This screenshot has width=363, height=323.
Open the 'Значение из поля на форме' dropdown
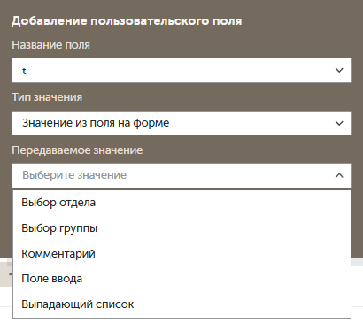(181, 123)
